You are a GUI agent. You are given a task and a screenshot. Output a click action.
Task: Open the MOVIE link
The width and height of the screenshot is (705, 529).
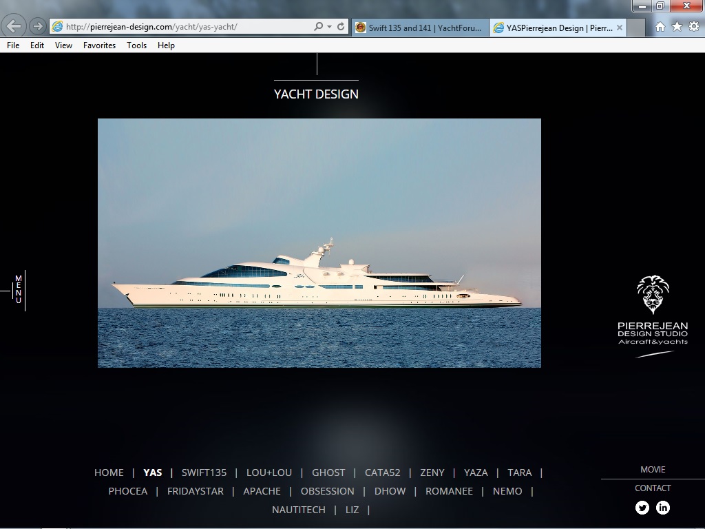(653, 470)
